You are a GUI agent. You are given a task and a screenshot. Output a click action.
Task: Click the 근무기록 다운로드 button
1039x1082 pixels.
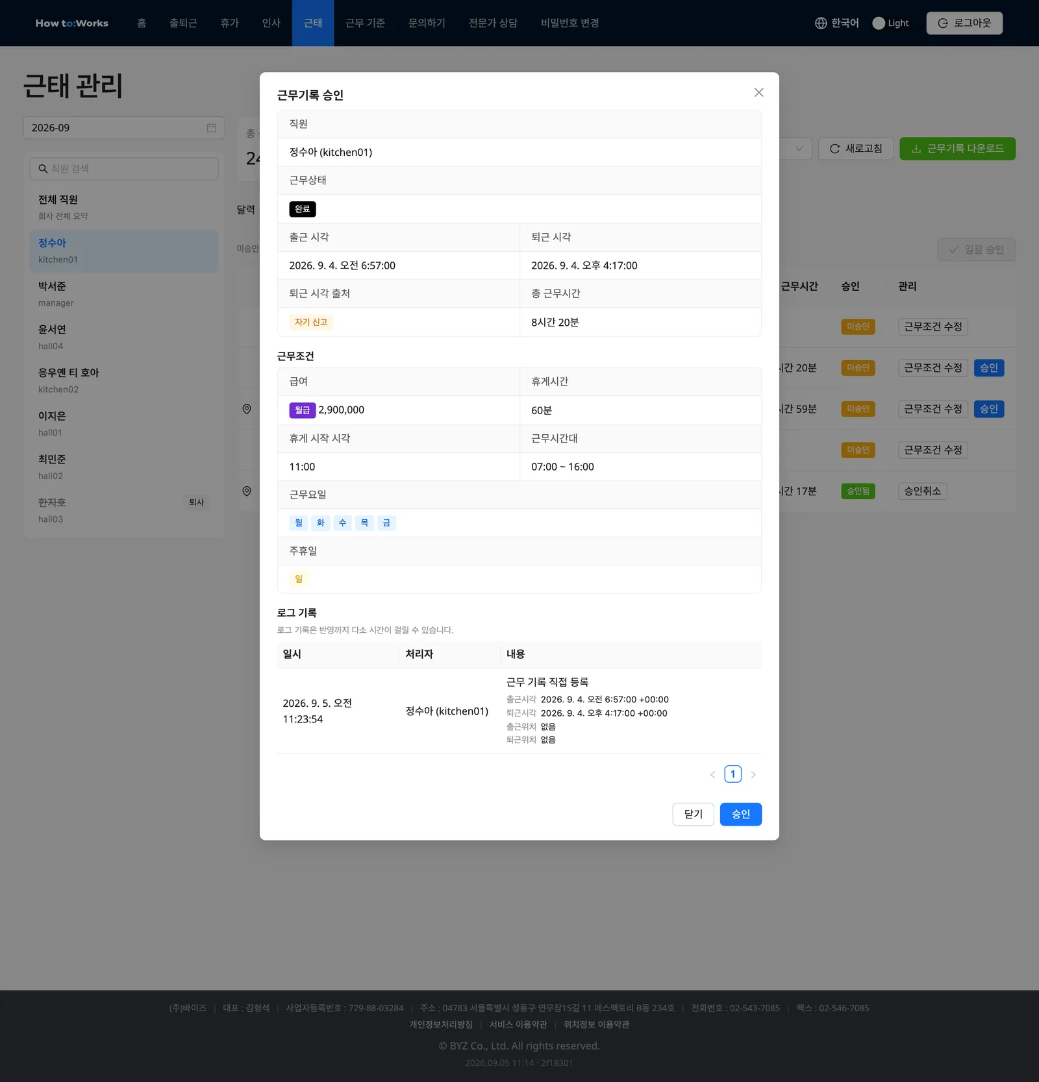coord(957,149)
